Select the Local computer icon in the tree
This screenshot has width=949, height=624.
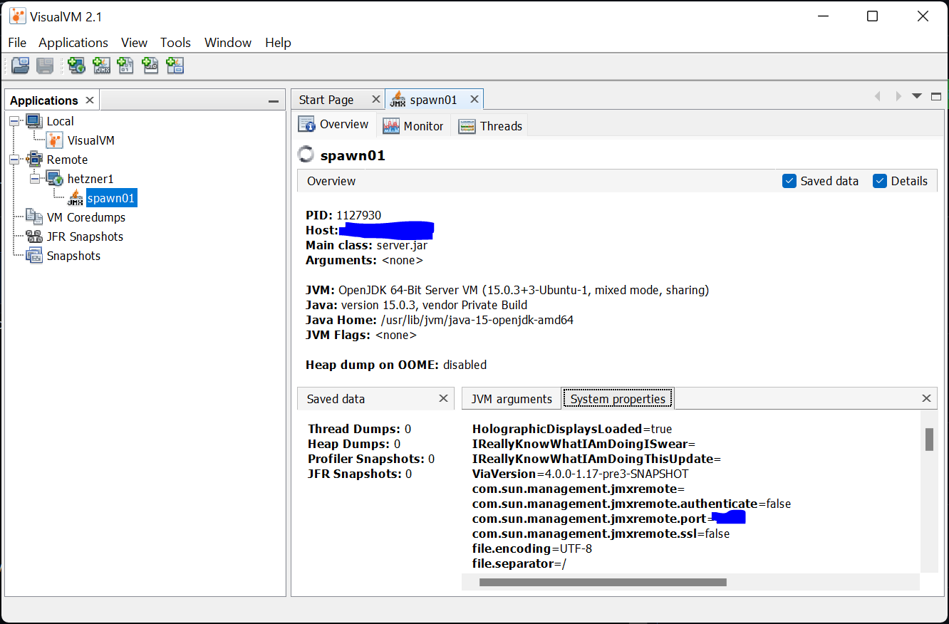(x=34, y=121)
